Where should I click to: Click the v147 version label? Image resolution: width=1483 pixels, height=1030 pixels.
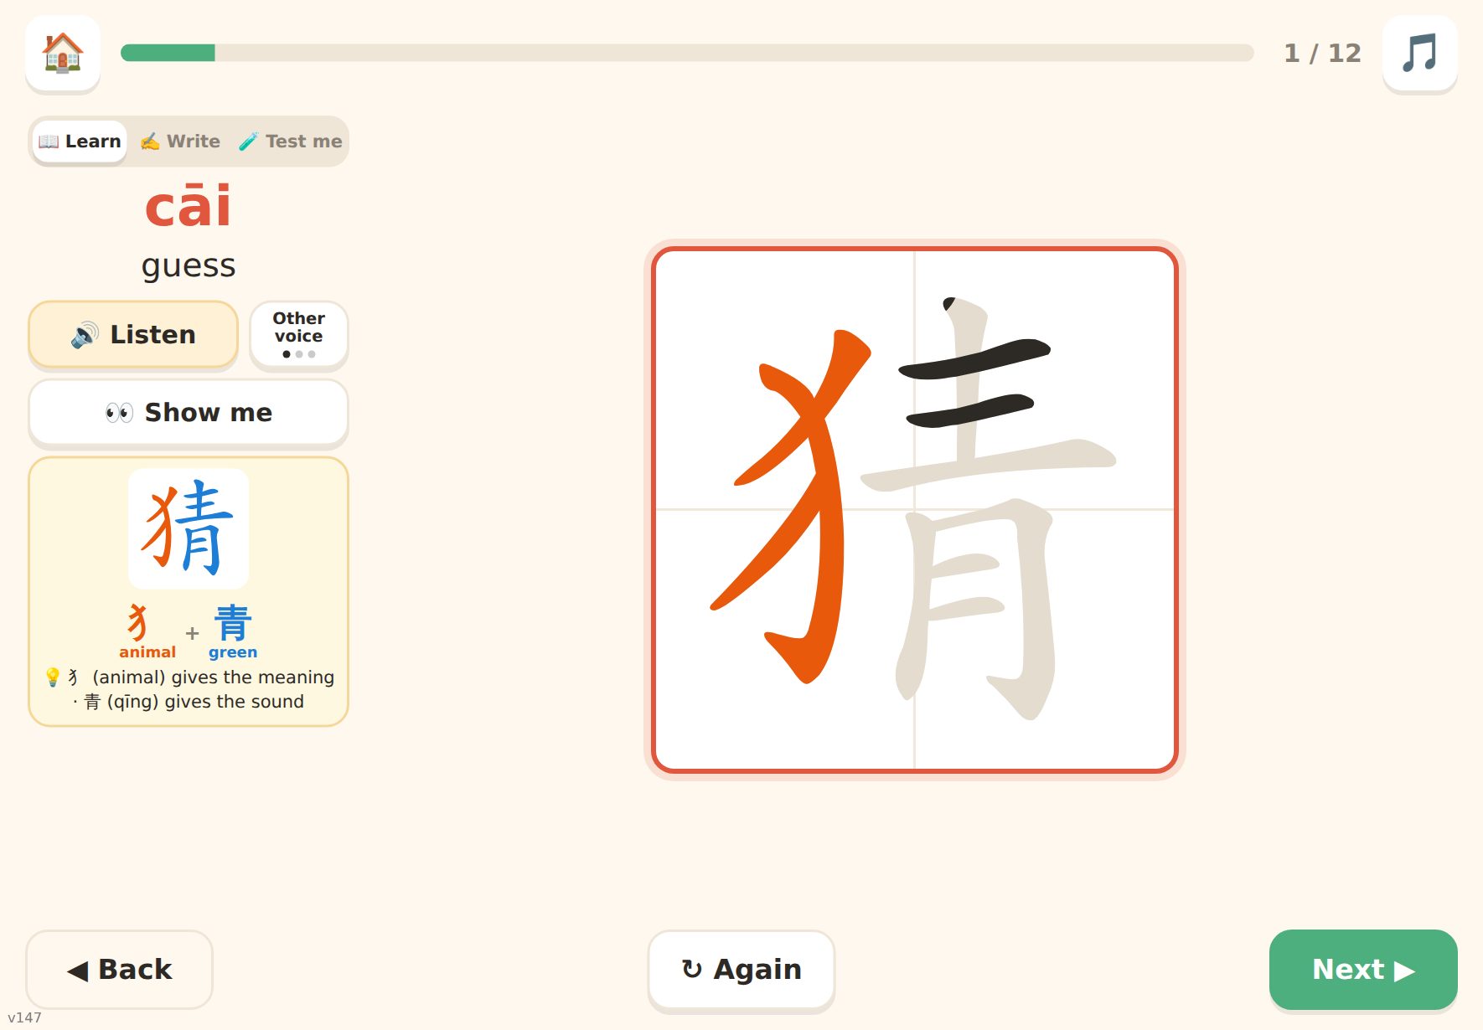tap(24, 1017)
